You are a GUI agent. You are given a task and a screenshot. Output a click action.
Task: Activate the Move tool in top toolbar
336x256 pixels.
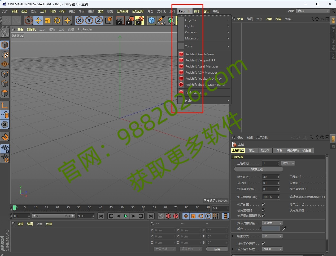(x=38, y=20)
